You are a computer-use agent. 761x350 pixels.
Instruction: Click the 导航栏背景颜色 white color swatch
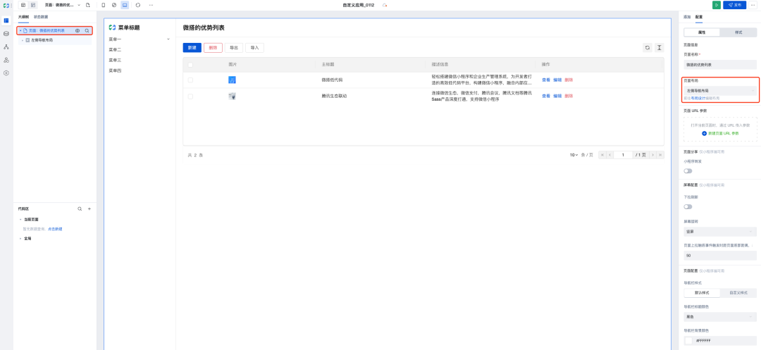(688, 341)
